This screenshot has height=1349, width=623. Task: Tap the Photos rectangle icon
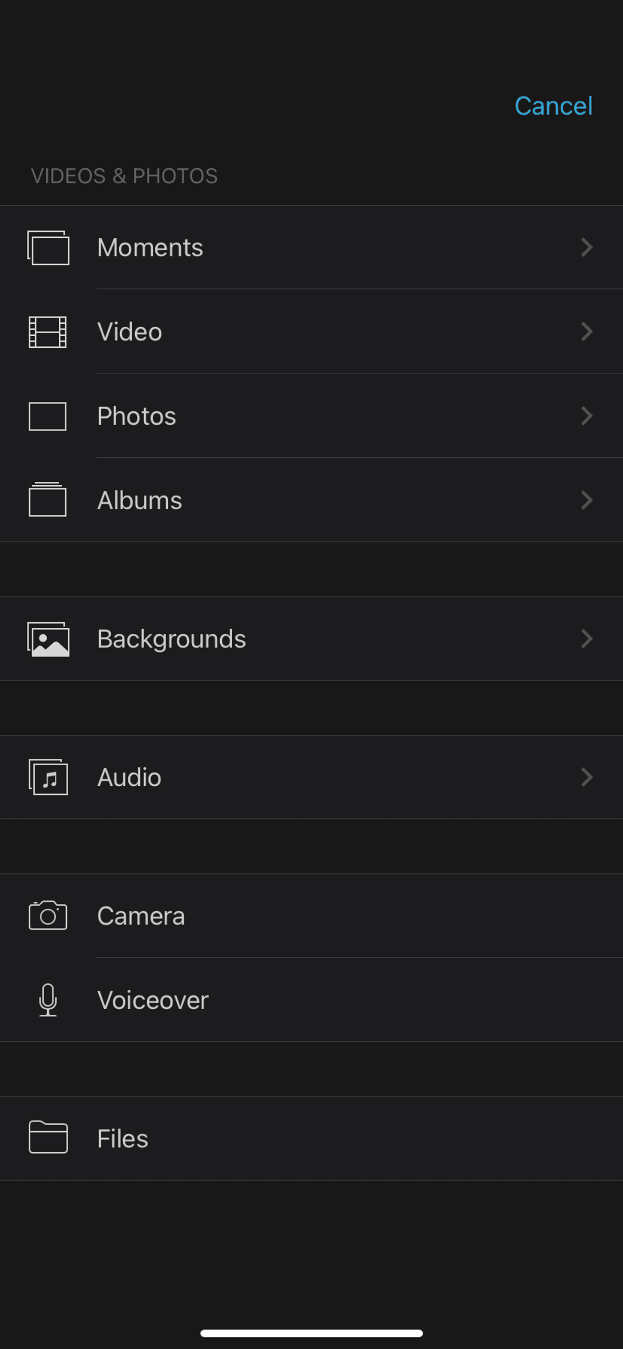point(48,416)
